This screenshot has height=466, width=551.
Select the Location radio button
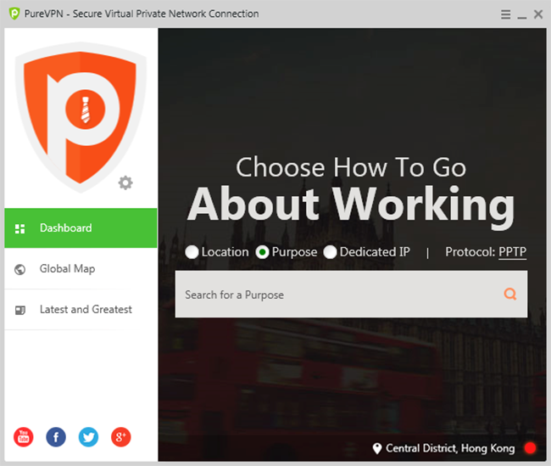tap(192, 252)
